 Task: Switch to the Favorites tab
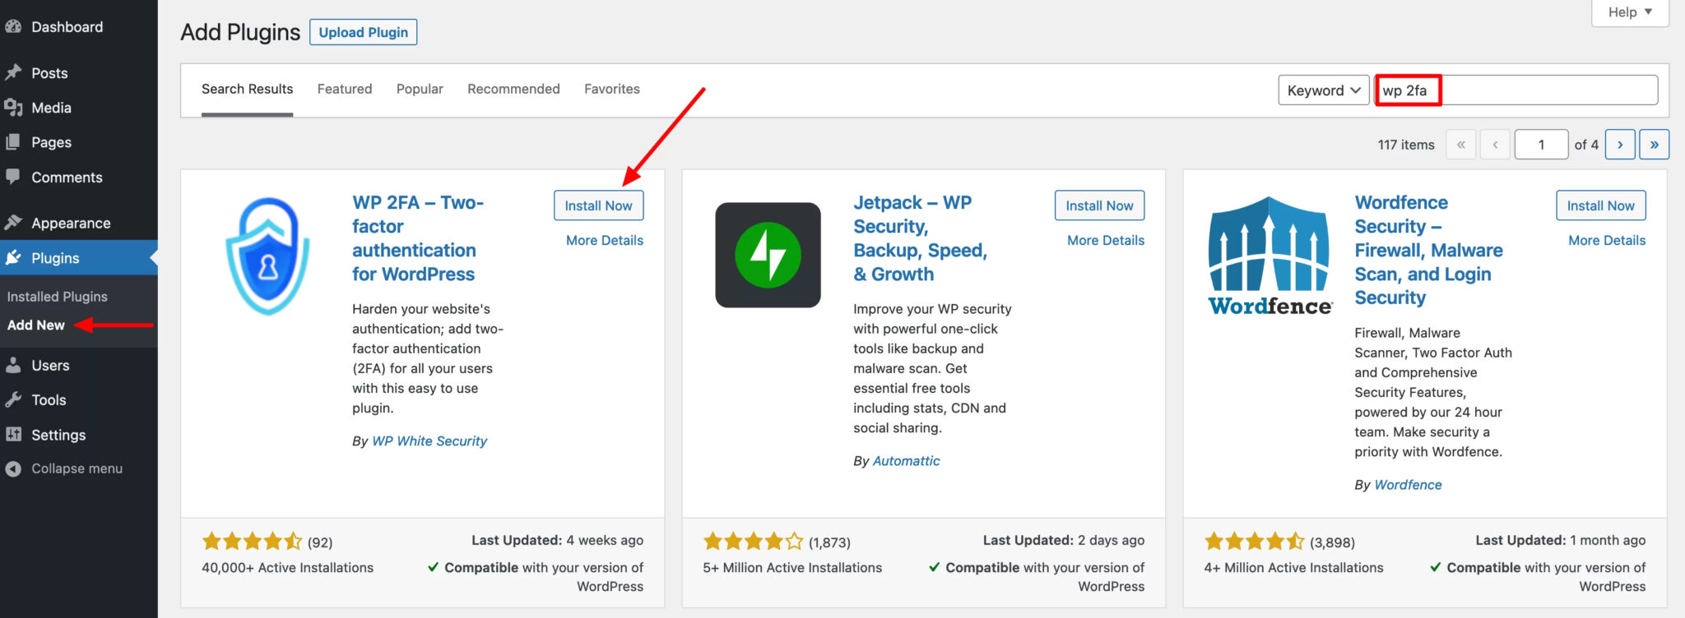point(612,89)
